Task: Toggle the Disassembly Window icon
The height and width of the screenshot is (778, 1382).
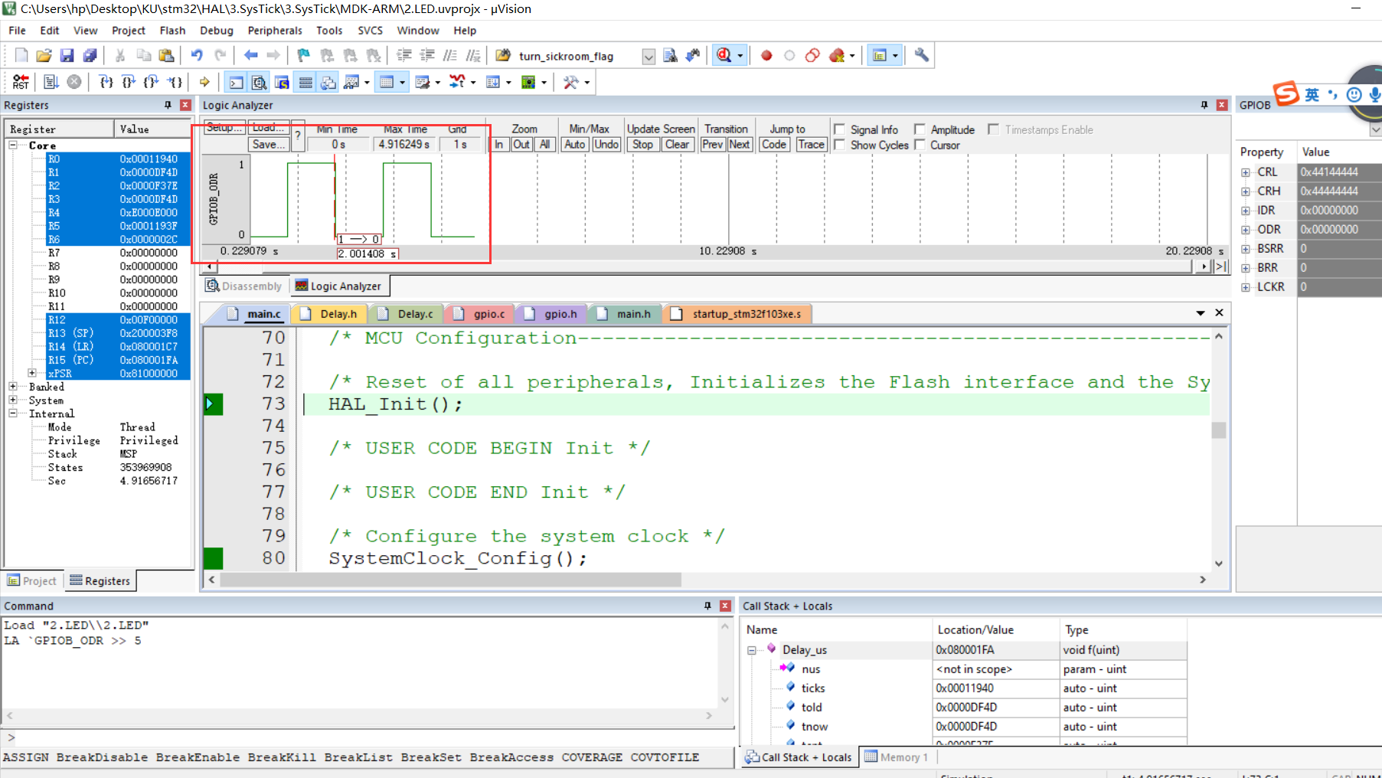Action: click(260, 82)
